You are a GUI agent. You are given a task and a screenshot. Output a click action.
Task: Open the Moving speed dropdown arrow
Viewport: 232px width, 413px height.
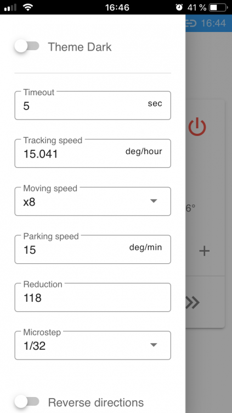tap(153, 201)
